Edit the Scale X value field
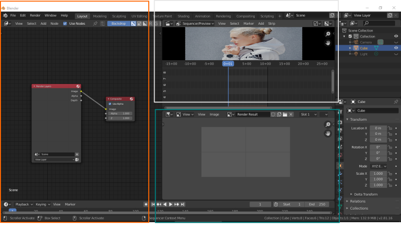Image resolution: width=401 pixels, height=230 pixels. (x=378, y=174)
